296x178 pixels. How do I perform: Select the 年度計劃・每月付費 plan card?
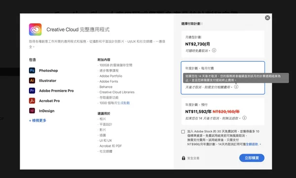click(223, 78)
